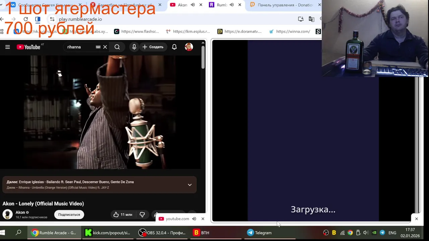Open e.doramatv bookmark
Image resolution: width=429 pixels, height=241 pixels.
(239, 31)
